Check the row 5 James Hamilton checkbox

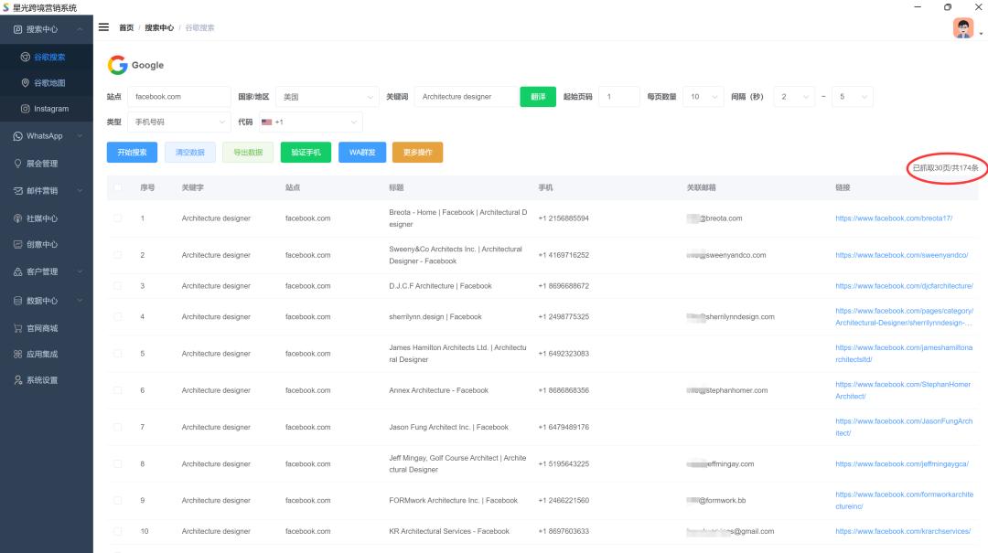(x=117, y=354)
